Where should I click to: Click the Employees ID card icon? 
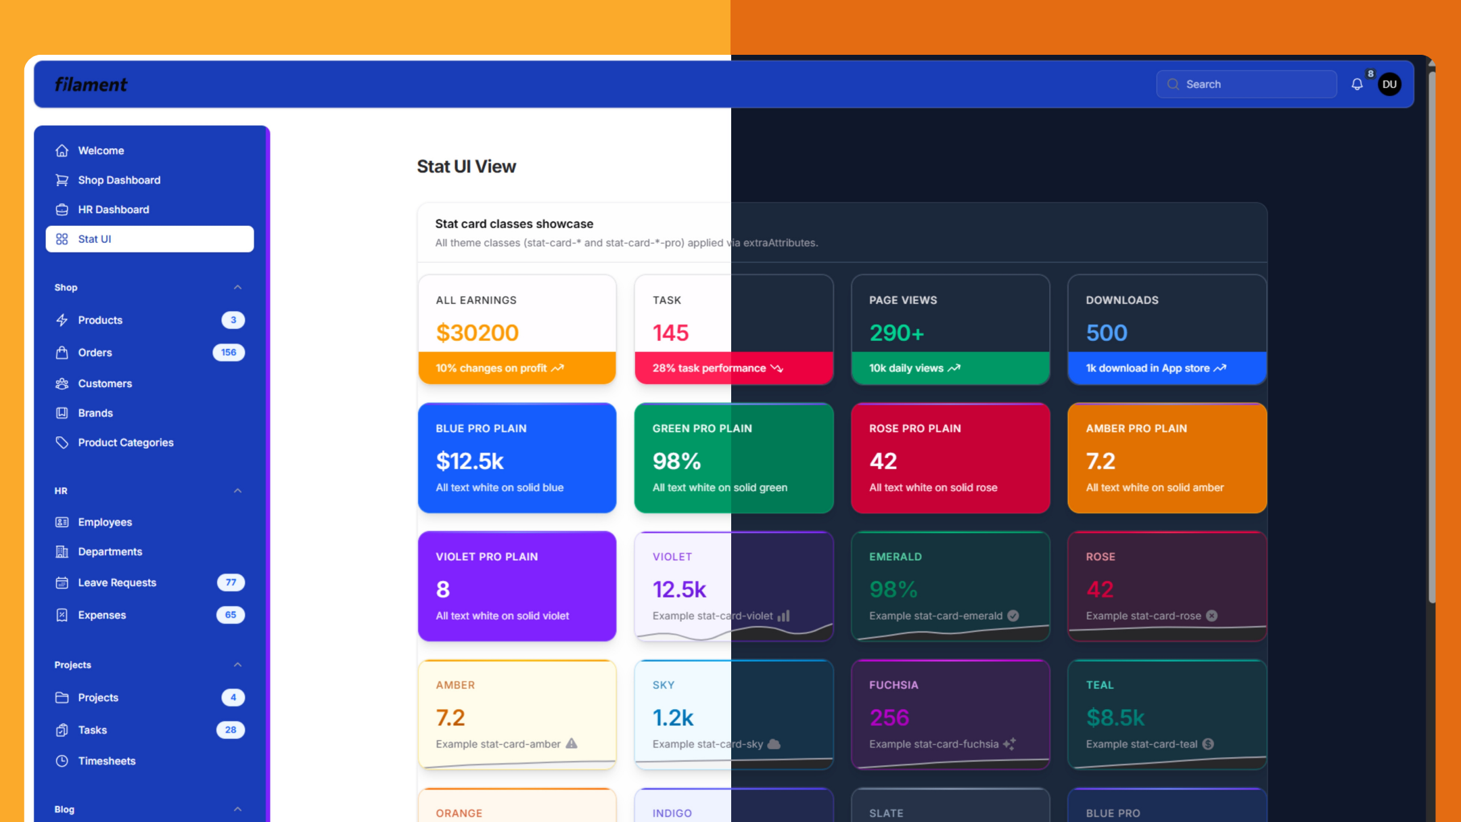(62, 522)
